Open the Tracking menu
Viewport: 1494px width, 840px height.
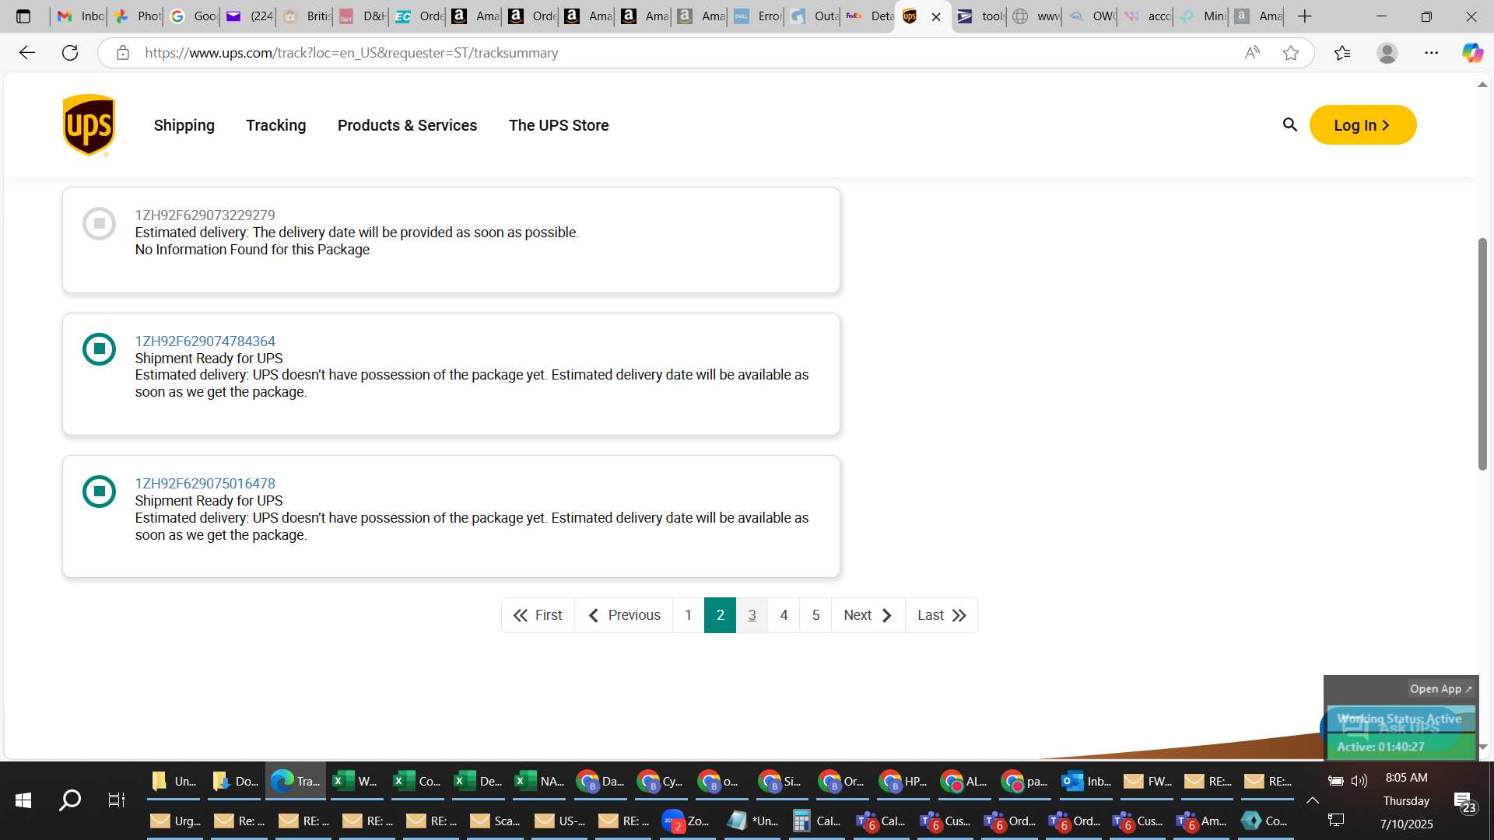[x=276, y=125]
